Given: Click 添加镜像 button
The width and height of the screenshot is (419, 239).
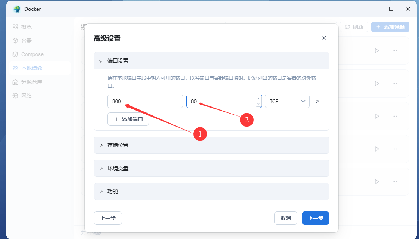Looking at the screenshot, I should coord(390,27).
